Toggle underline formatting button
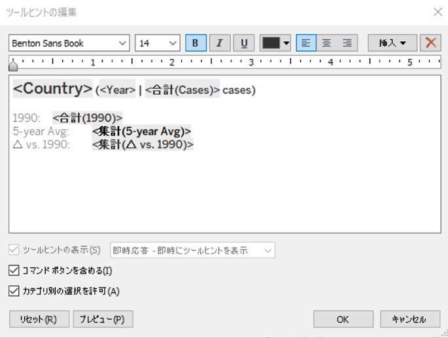 (244, 43)
